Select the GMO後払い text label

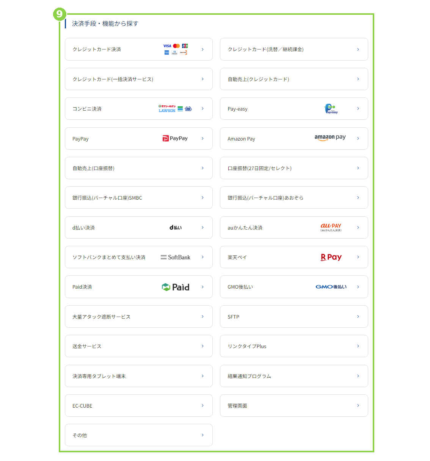240,287
